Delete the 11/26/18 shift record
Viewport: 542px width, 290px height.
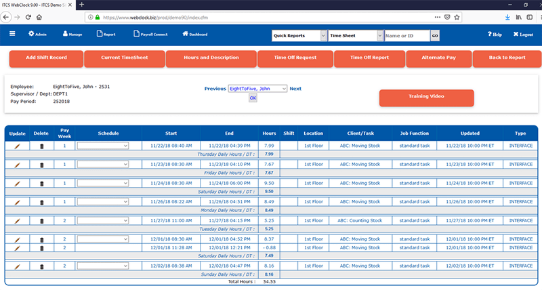(x=42, y=202)
